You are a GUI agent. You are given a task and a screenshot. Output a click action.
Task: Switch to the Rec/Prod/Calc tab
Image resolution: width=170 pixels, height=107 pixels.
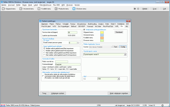(x=108, y=26)
